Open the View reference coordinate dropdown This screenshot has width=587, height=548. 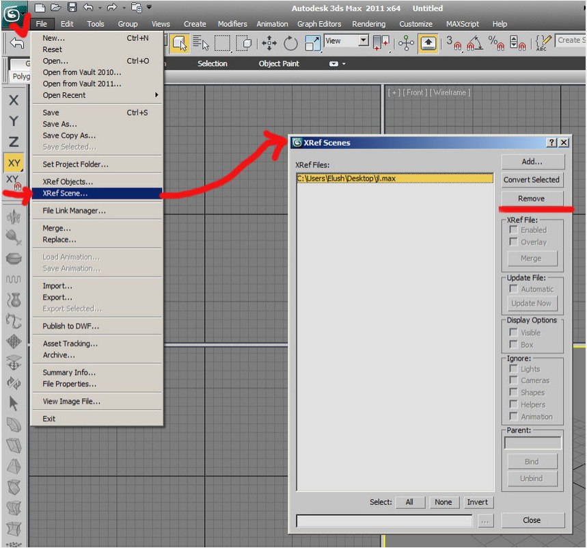363,40
